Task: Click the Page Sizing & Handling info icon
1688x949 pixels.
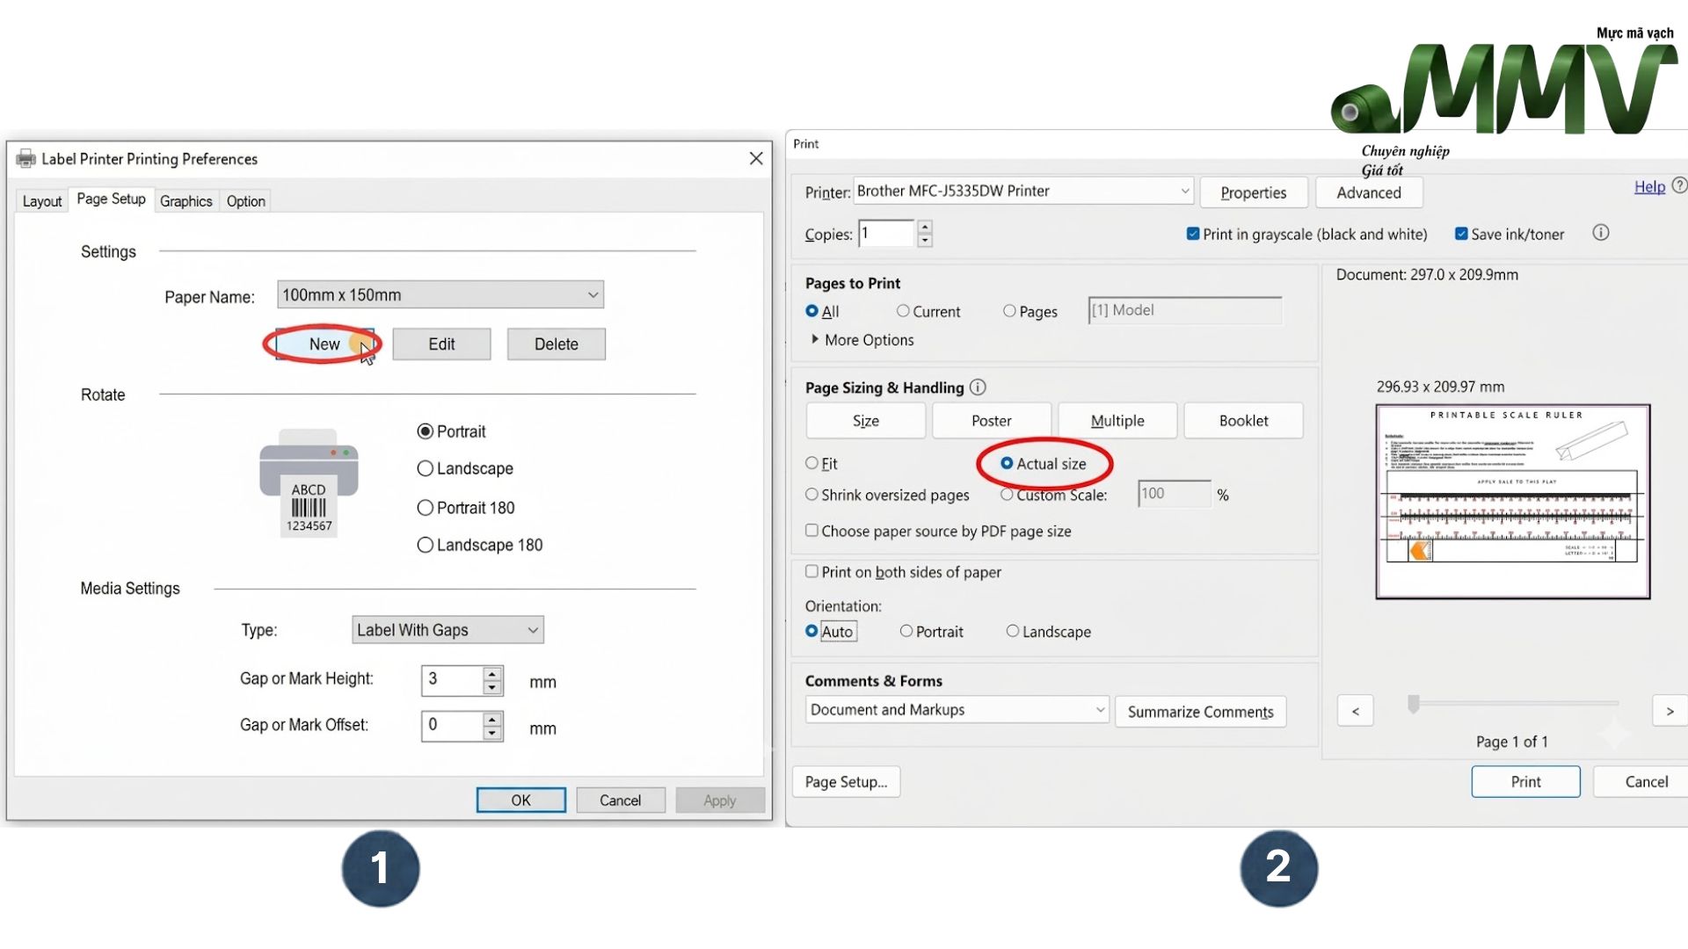Action: click(x=978, y=387)
